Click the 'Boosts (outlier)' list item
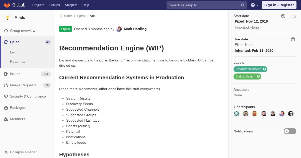Image resolution: width=301 pixels, height=158 pixels. 78,126
